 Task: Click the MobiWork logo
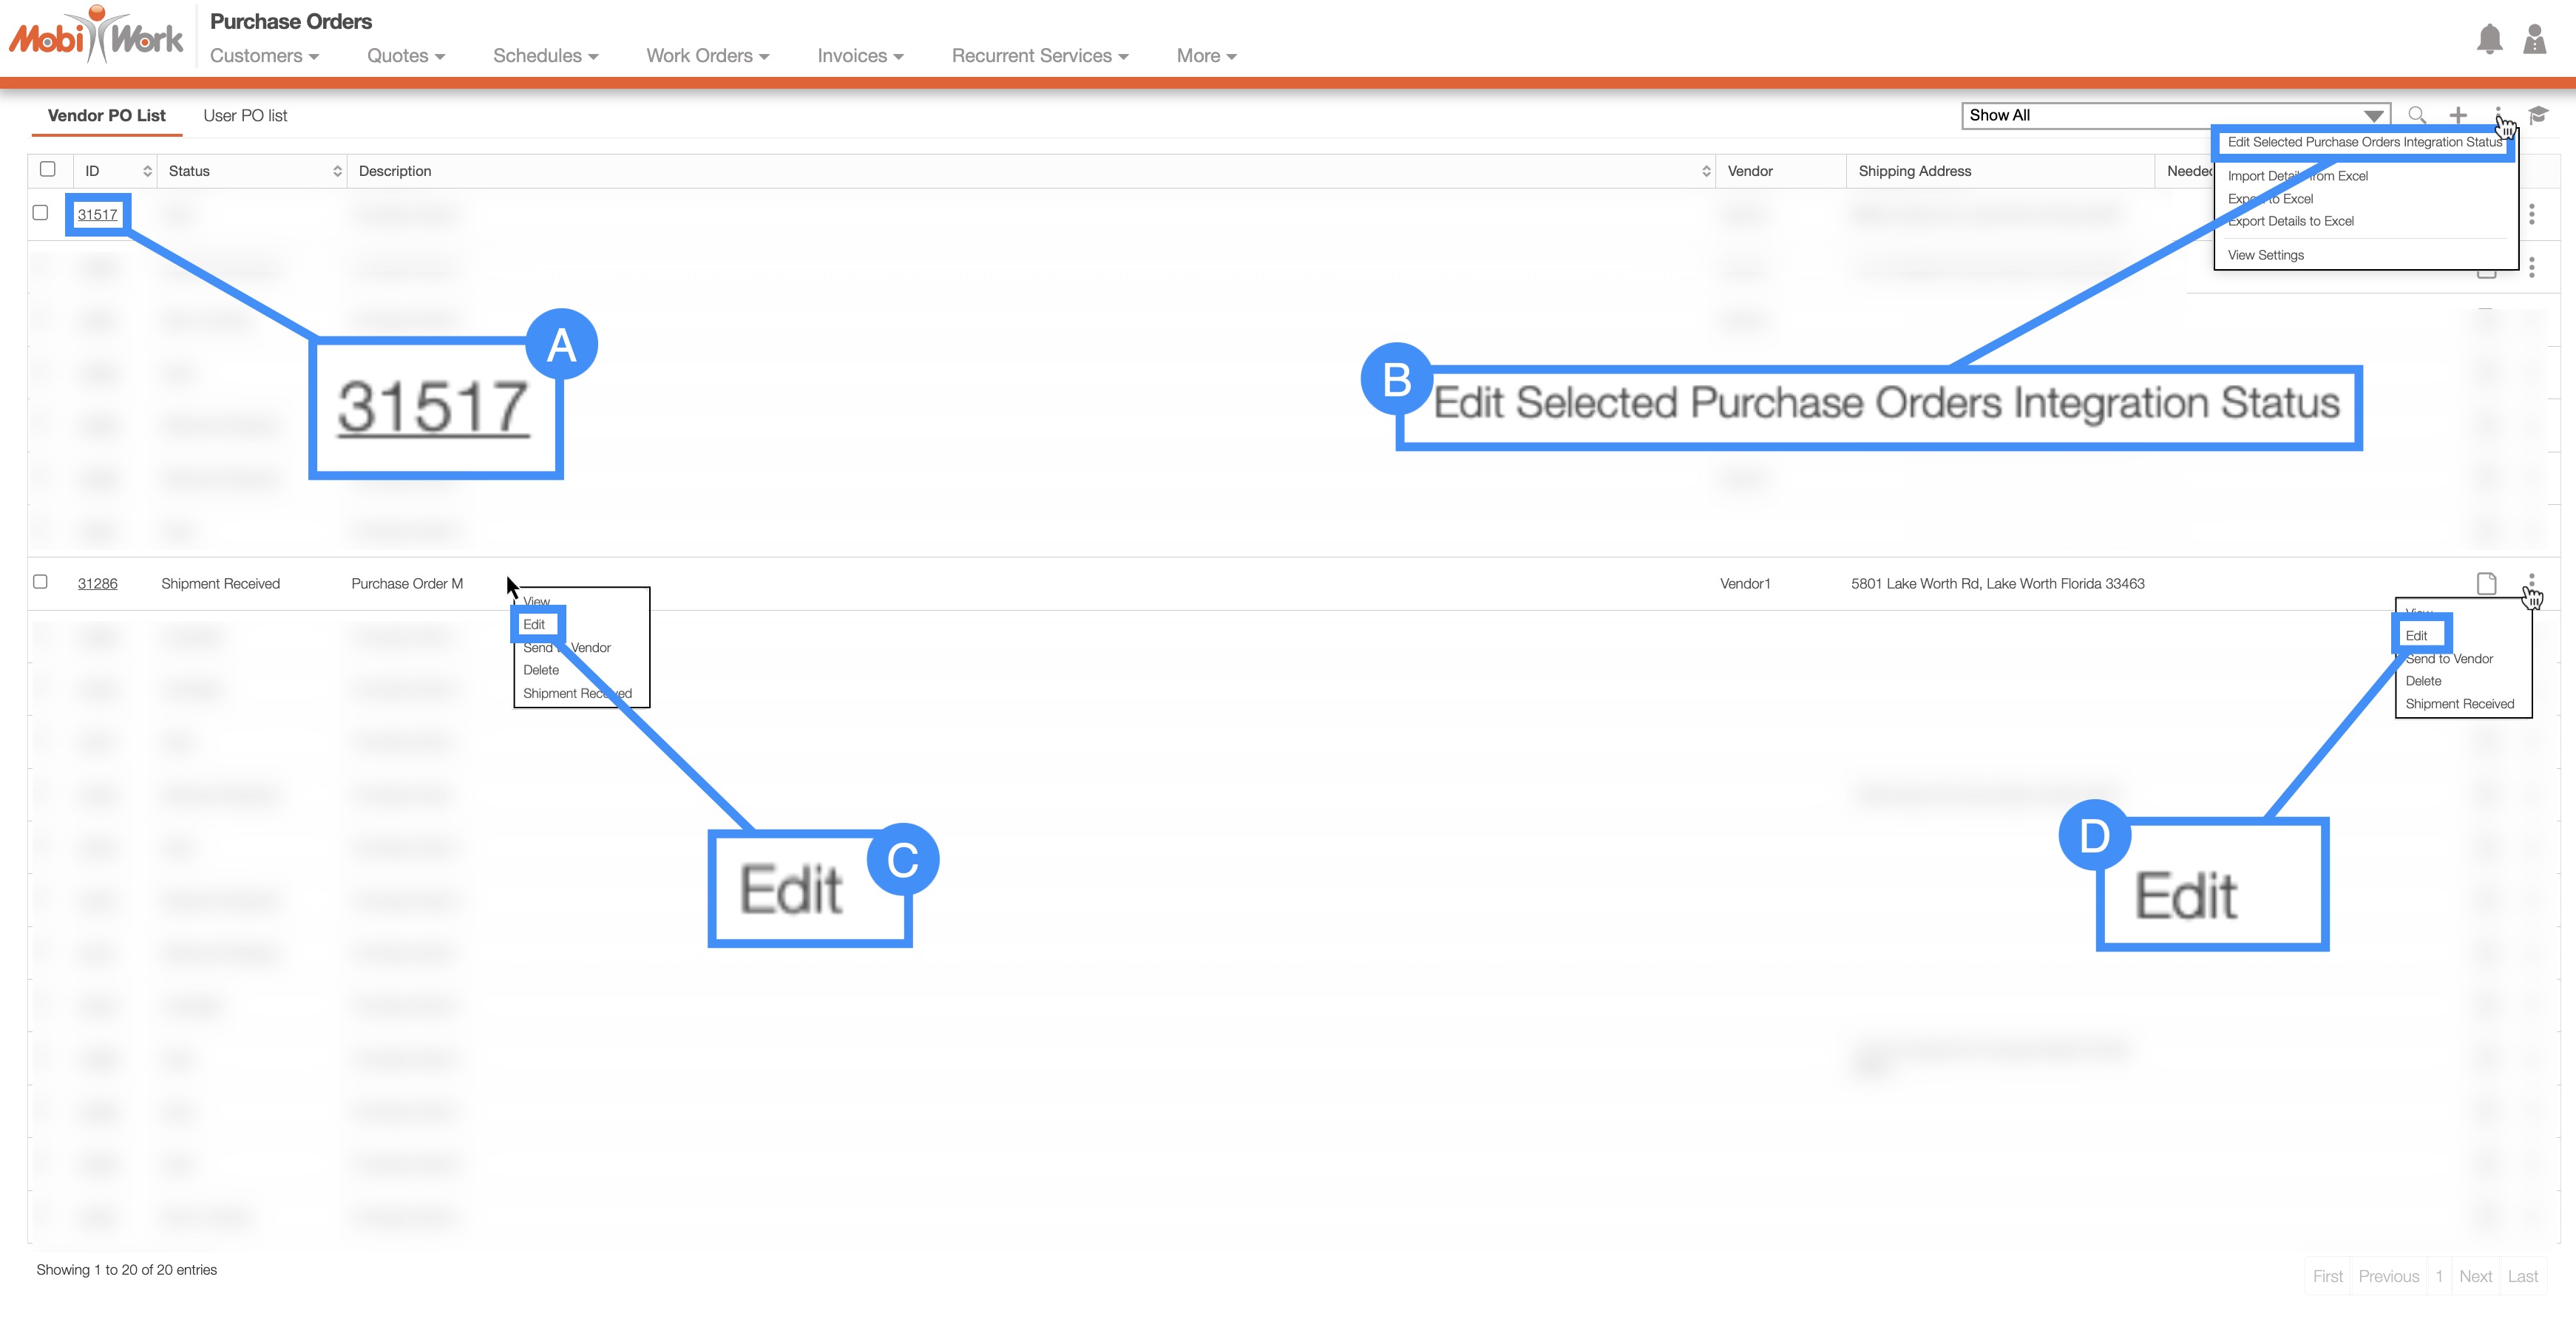tap(96, 36)
